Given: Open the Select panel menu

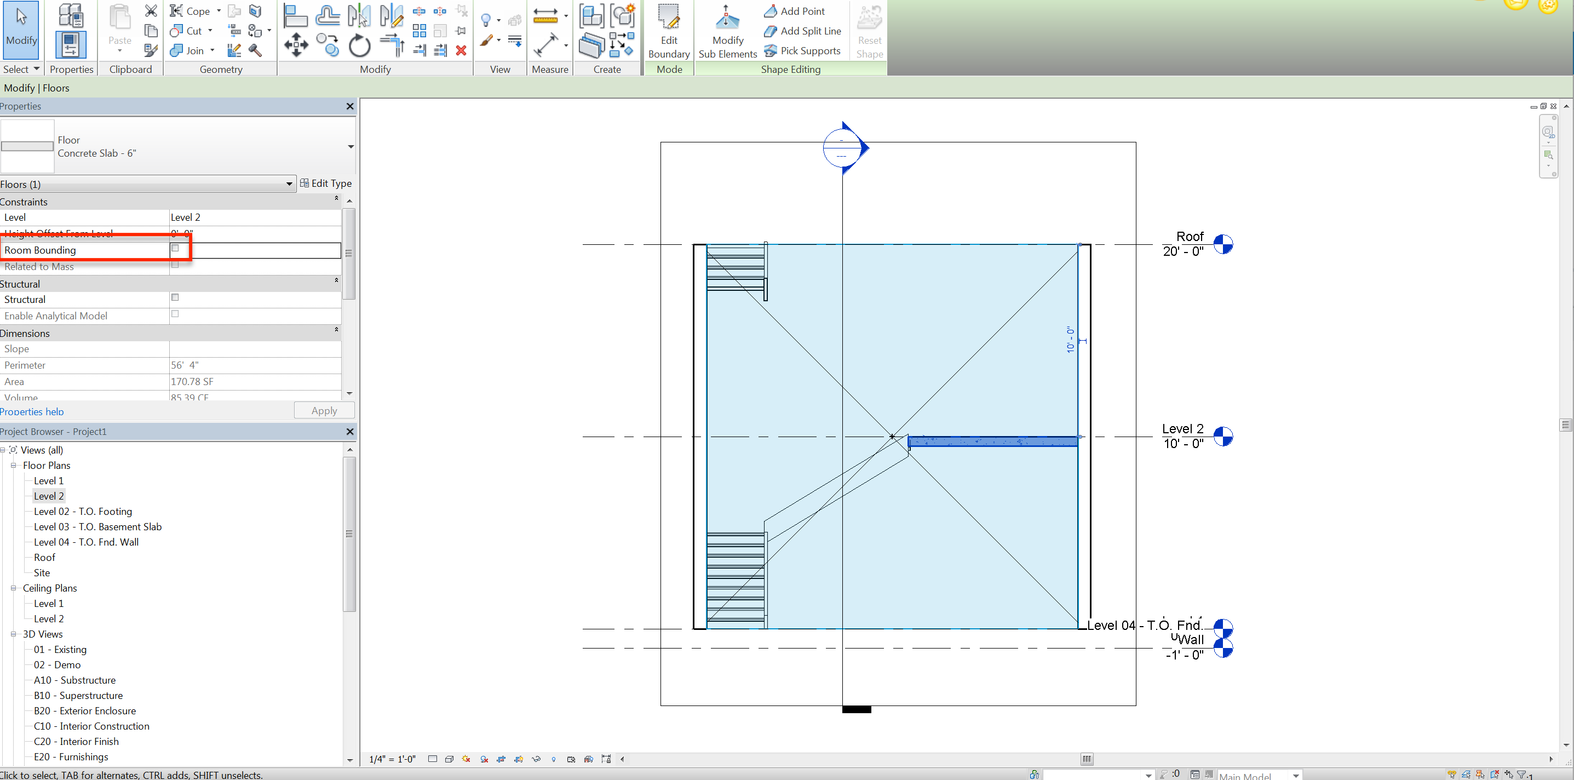Looking at the screenshot, I should [21, 69].
